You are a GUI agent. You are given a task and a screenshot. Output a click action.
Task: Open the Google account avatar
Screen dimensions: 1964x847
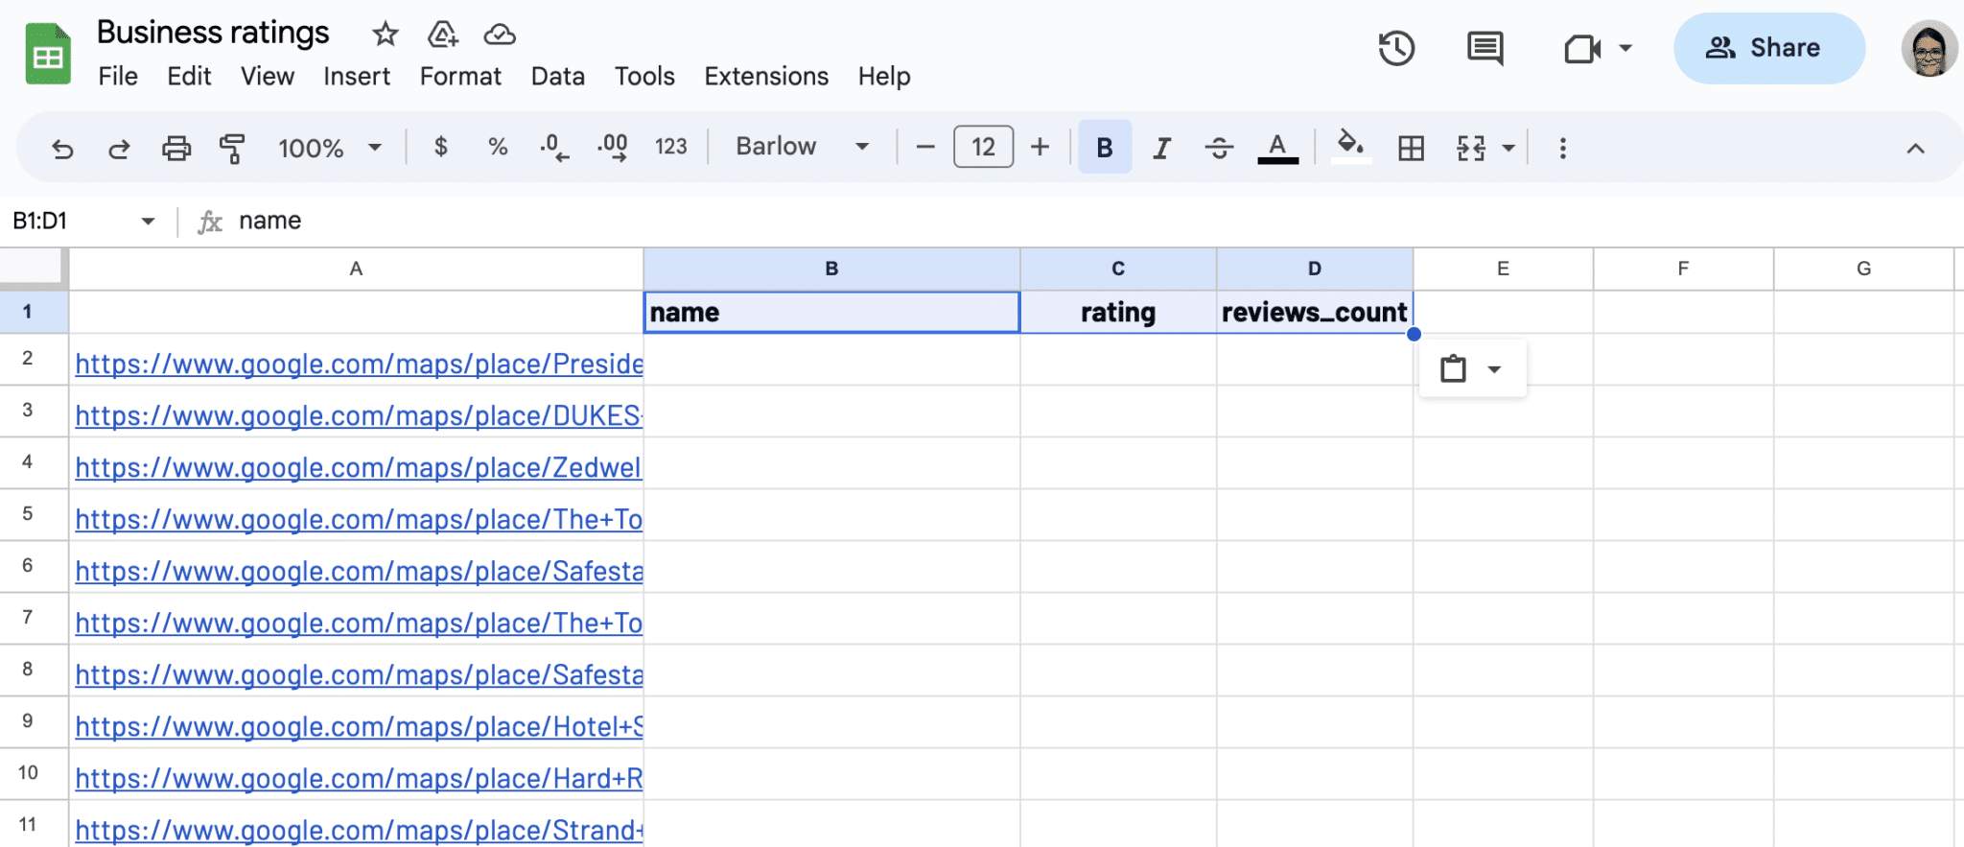(1929, 48)
